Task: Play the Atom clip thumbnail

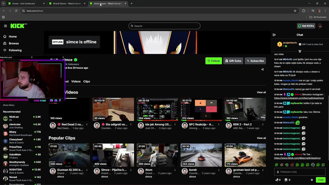Action: 157,155
